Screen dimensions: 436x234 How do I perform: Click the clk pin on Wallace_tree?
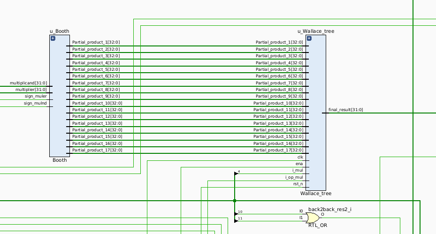tap(300, 157)
